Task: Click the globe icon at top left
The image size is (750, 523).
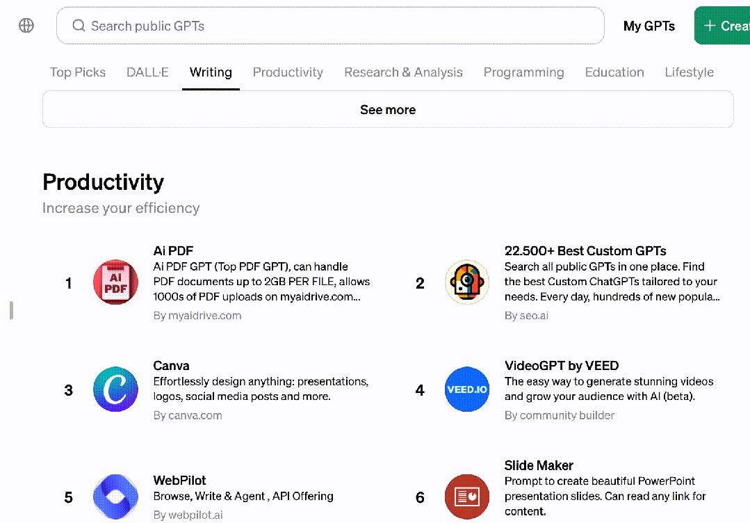Action: 26,26
